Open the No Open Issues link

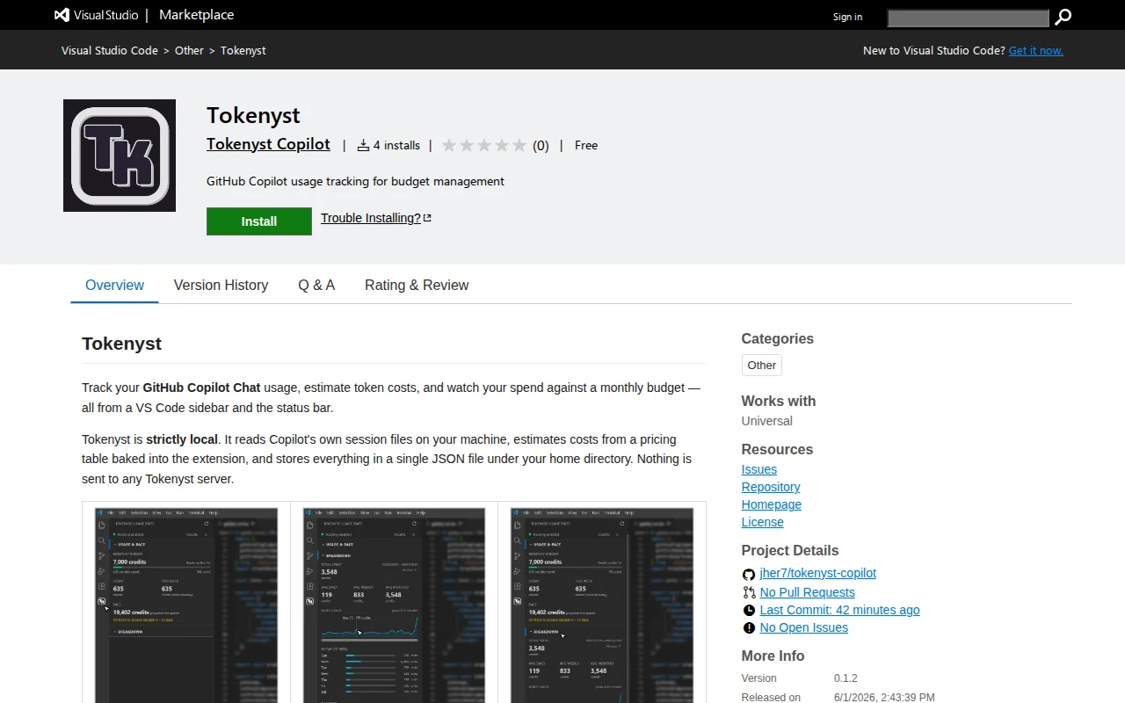[x=804, y=627]
